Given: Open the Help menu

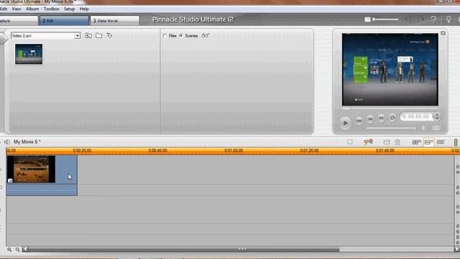Looking at the screenshot, I should (x=84, y=9).
